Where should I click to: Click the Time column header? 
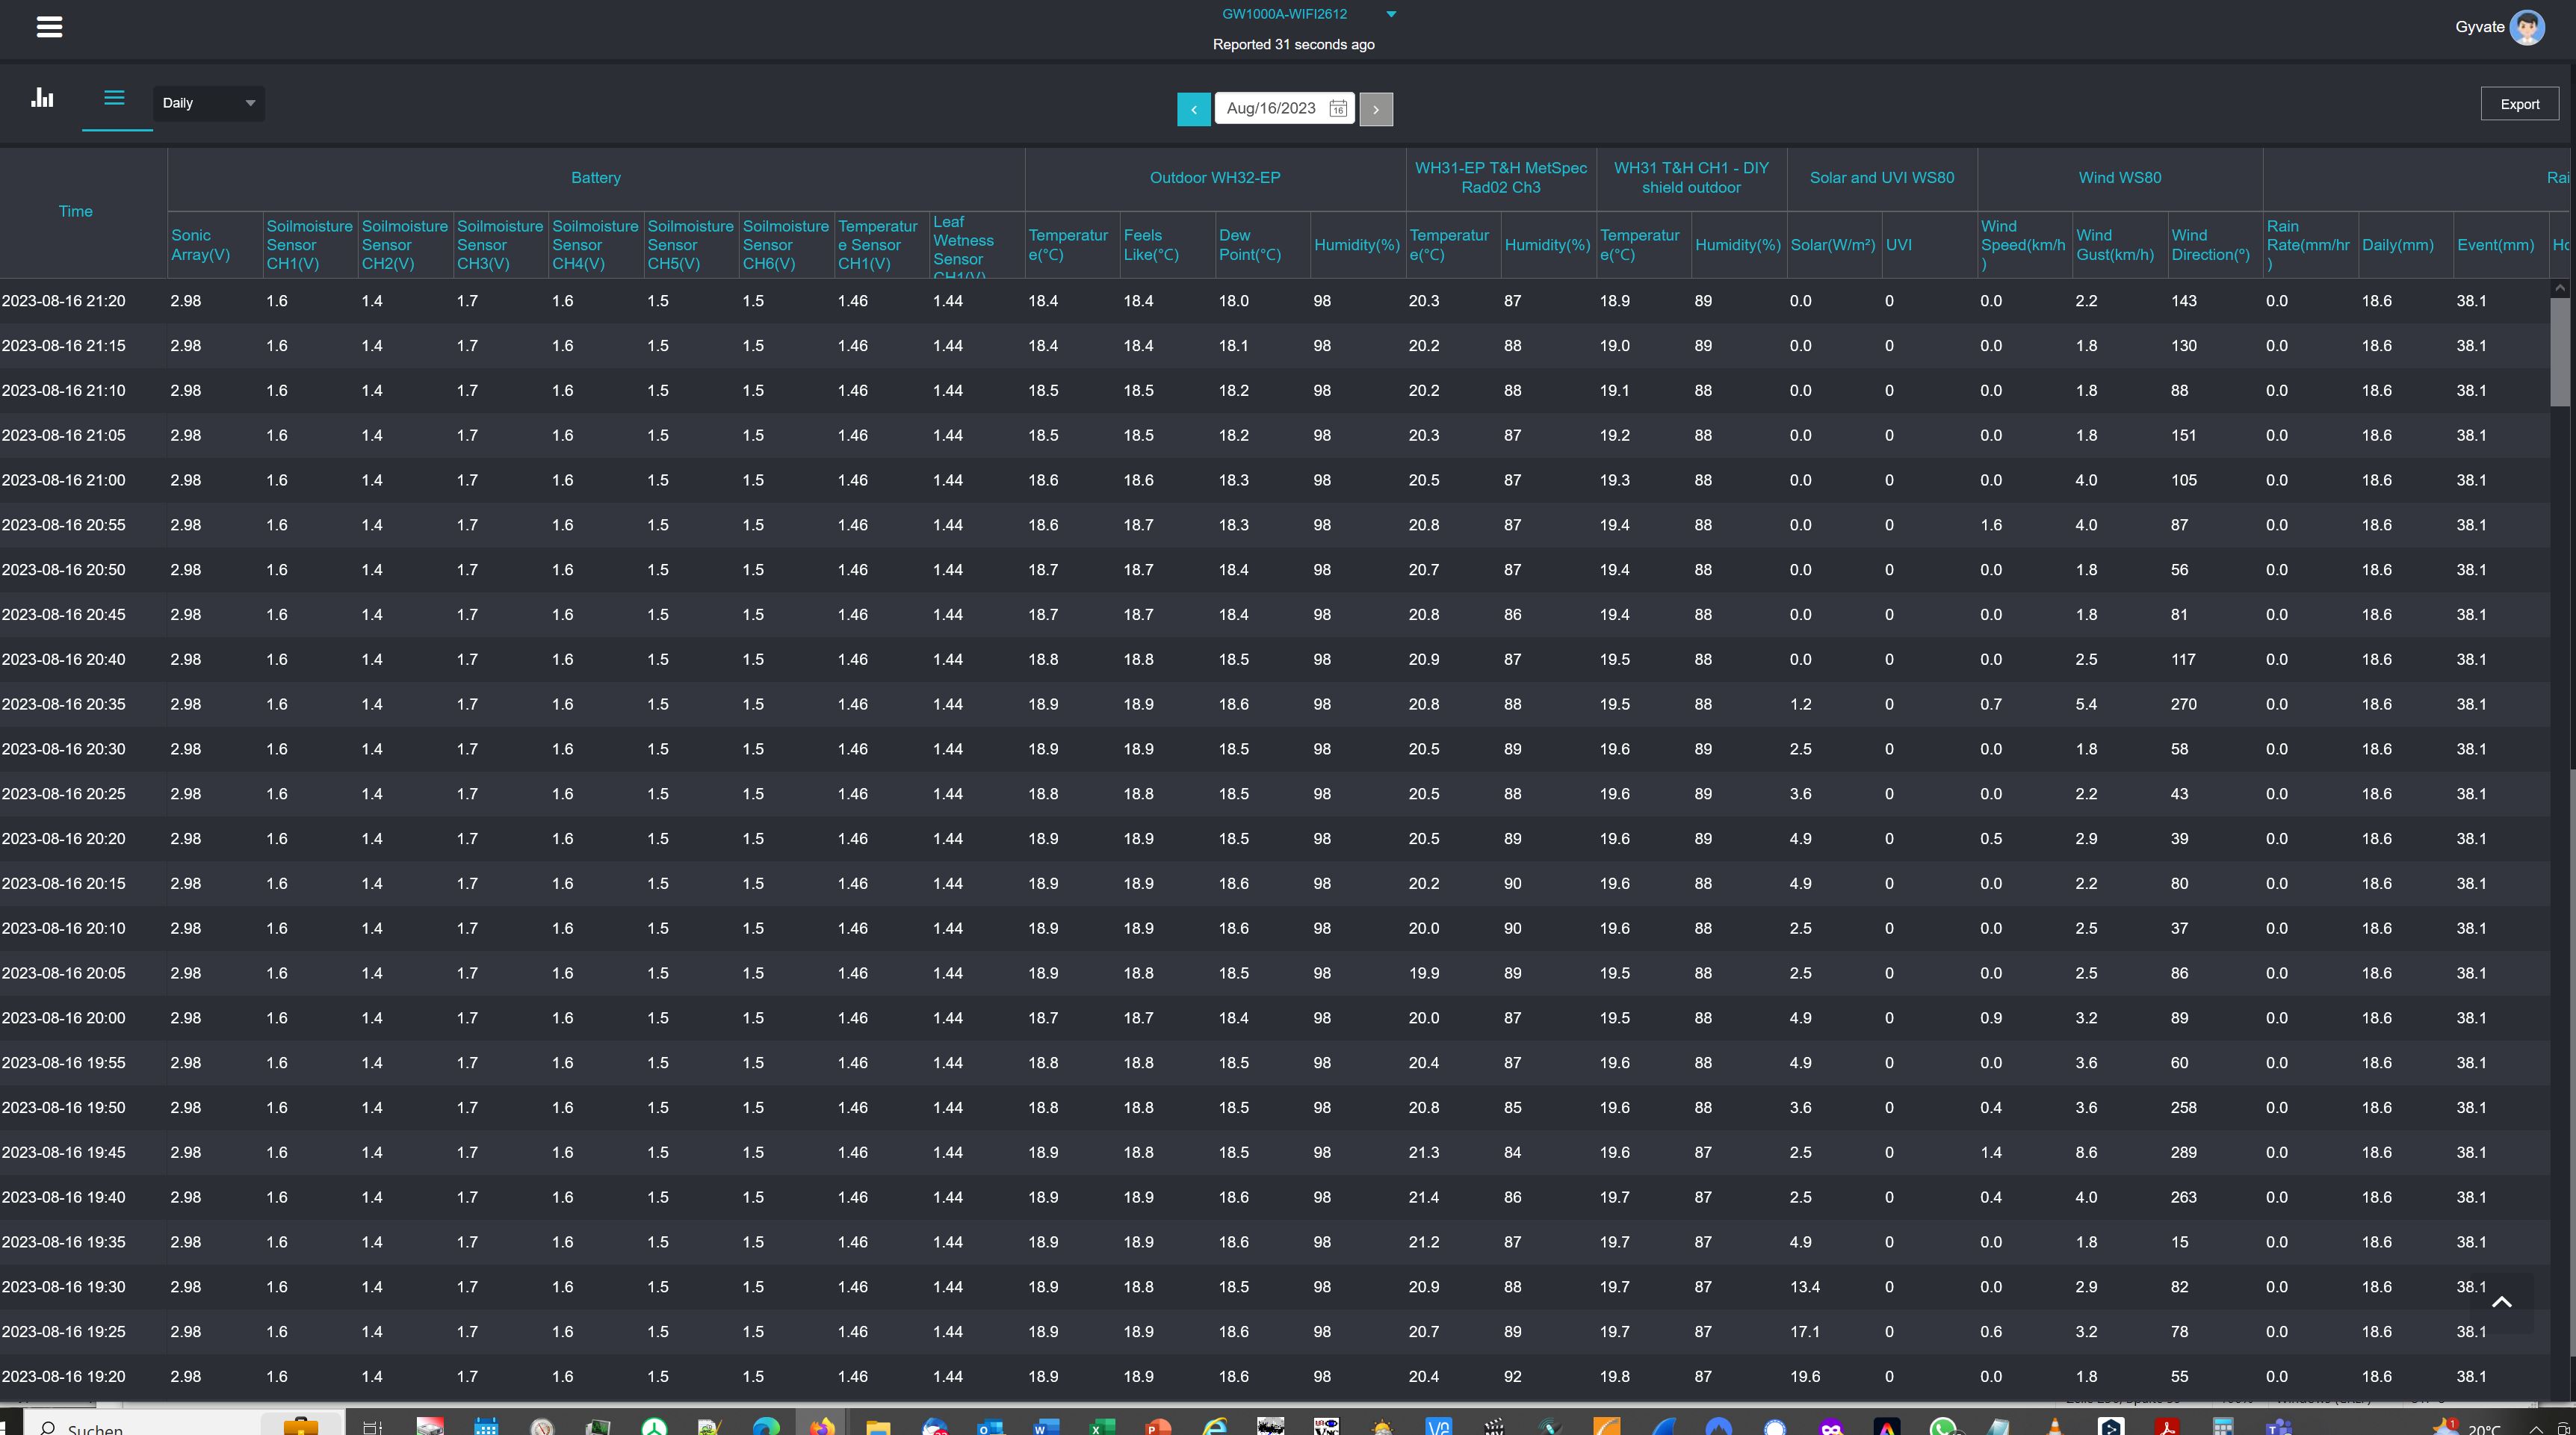(75, 211)
